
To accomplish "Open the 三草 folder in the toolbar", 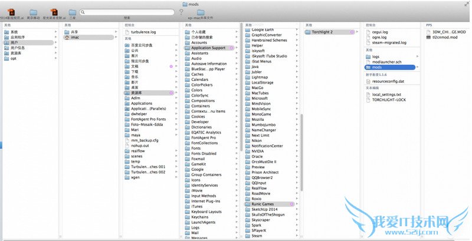I will 72,12.
